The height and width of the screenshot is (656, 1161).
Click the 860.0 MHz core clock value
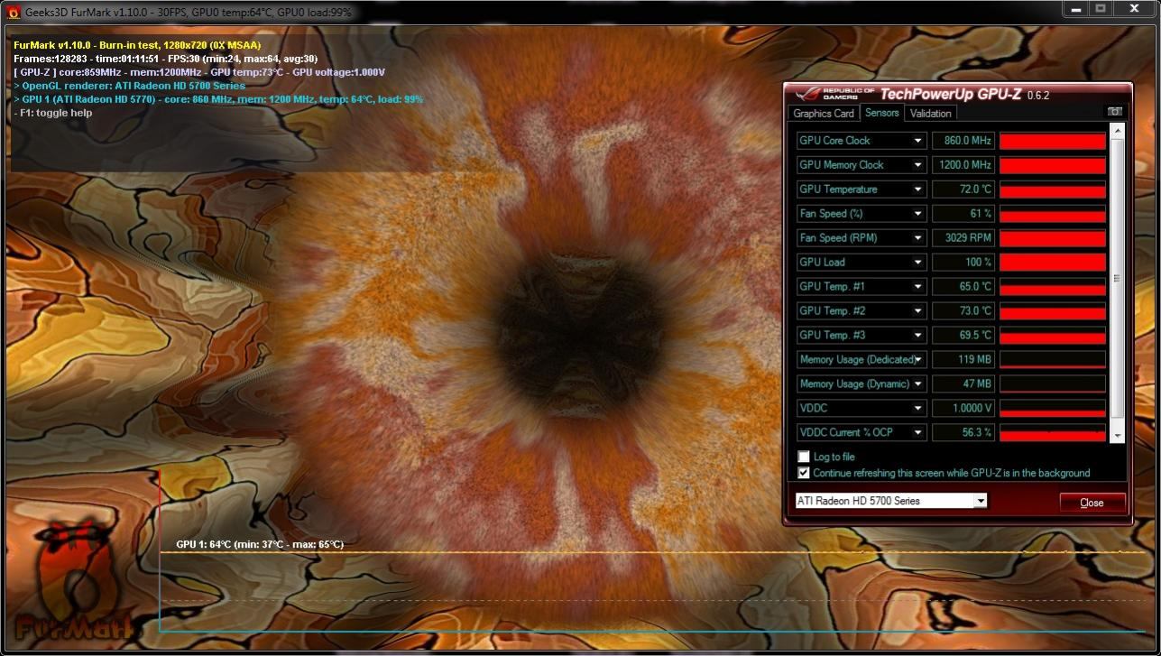tap(963, 141)
